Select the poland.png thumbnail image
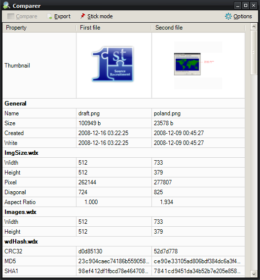Viewport: 260px width, 280px height. click(x=198, y=66)
